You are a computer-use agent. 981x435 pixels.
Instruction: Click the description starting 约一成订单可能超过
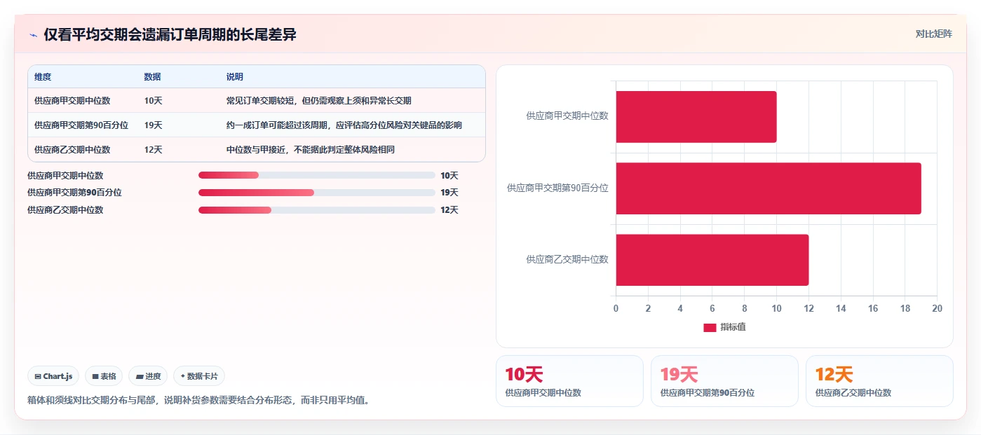point(344,125)
